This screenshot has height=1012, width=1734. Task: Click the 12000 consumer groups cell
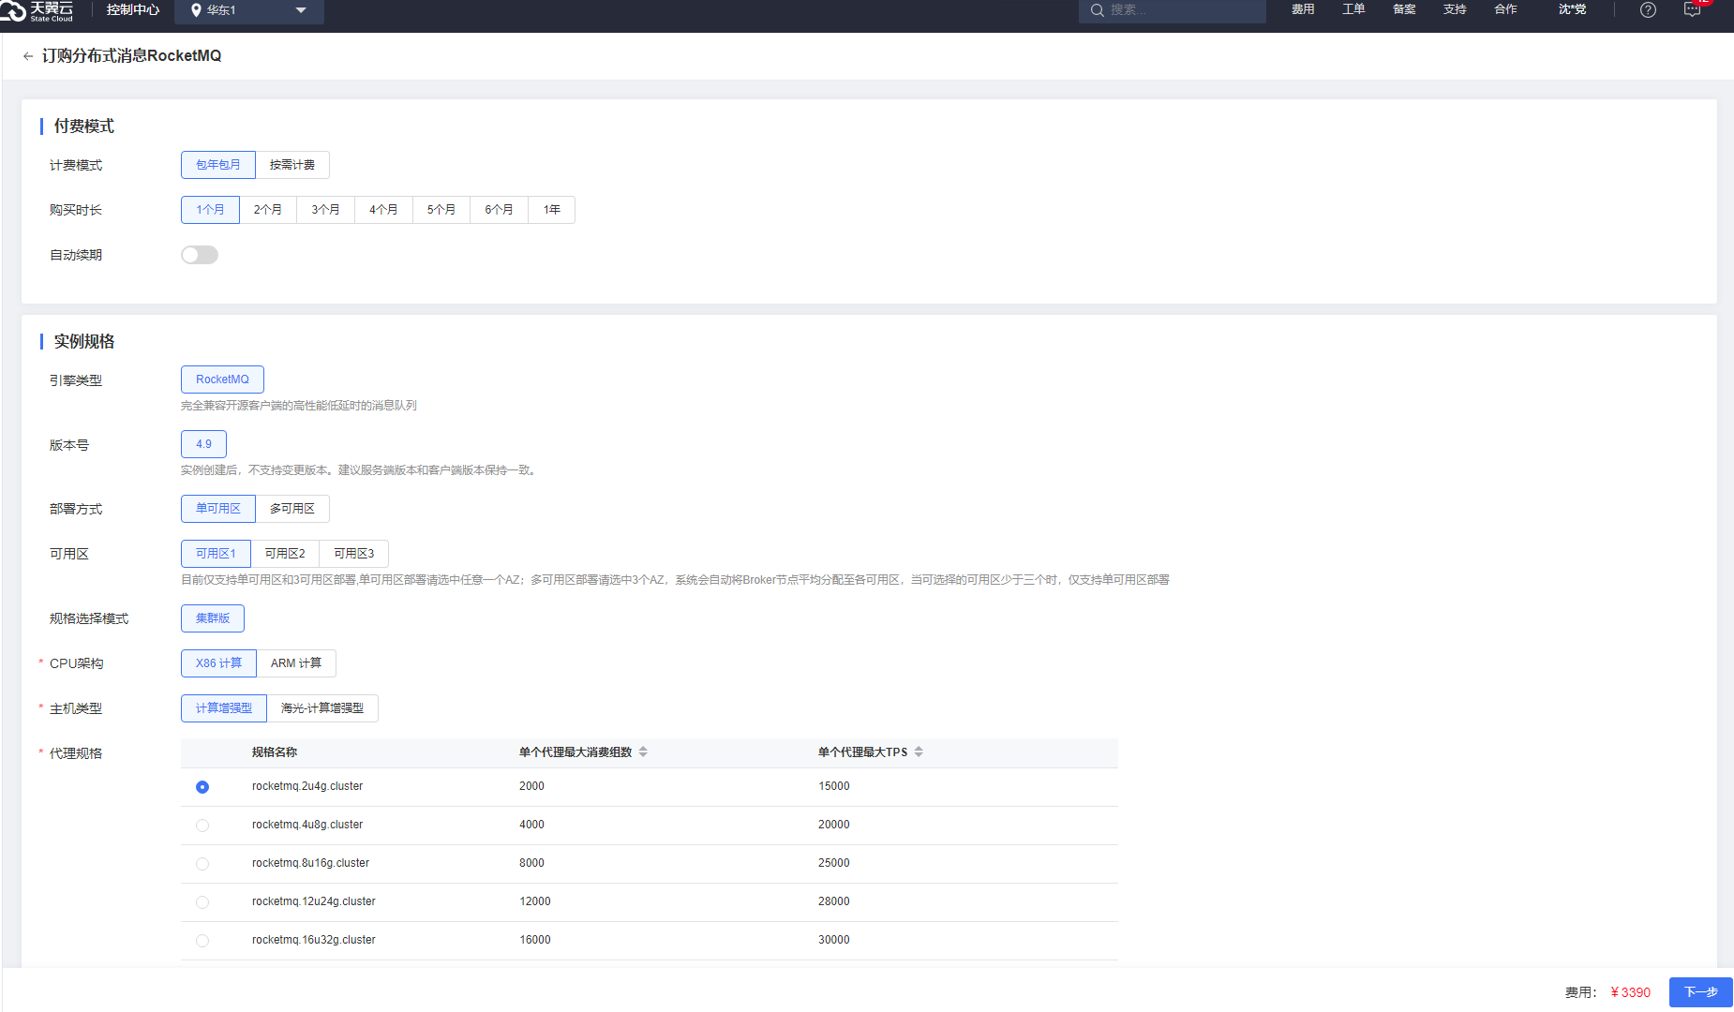tap(535, 902)
